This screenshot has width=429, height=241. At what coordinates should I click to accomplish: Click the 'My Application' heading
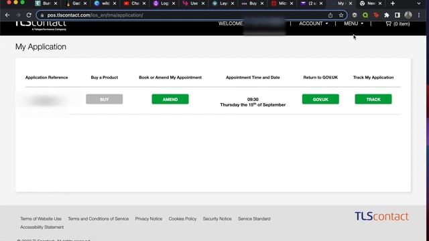coord(41,47)
